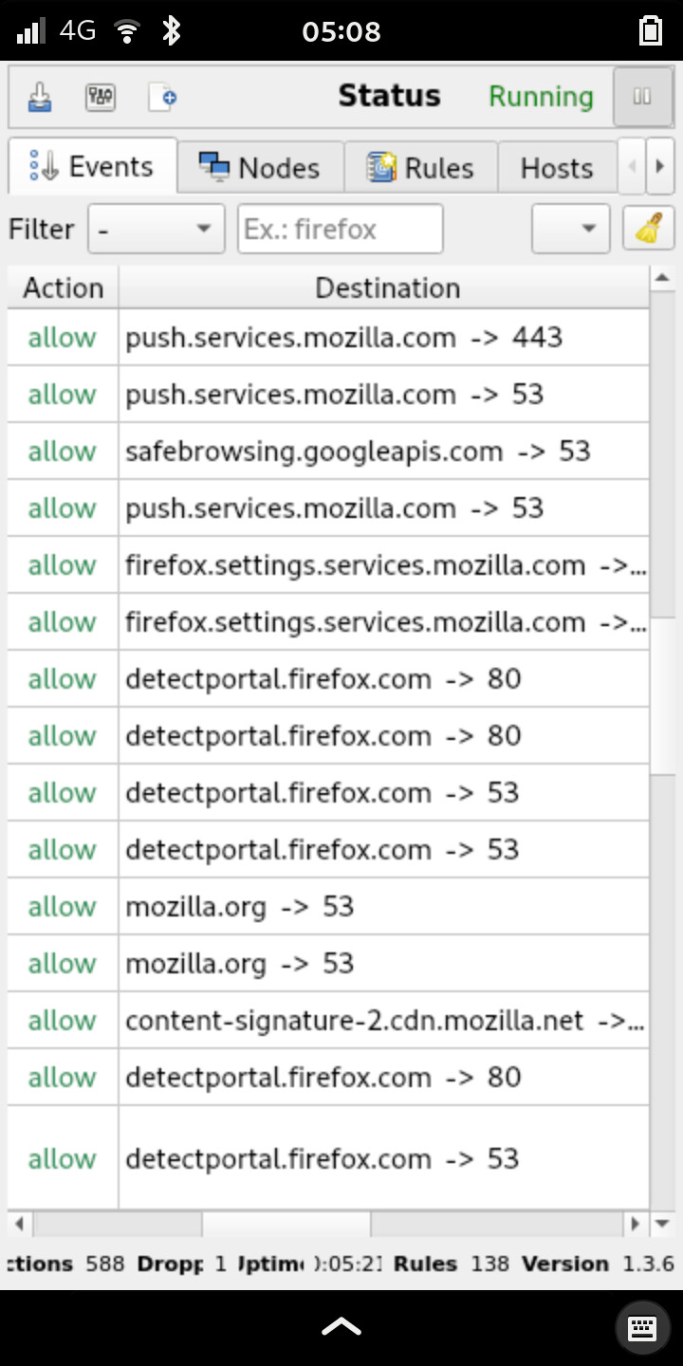Viewport: 683px width, 1366px height.
Task: Click the horizontal scrollbar right arrow
Action: 637,1224
